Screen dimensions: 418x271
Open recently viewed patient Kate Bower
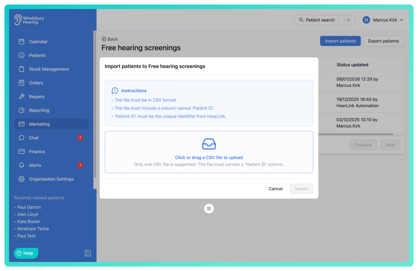coord(28,221)
